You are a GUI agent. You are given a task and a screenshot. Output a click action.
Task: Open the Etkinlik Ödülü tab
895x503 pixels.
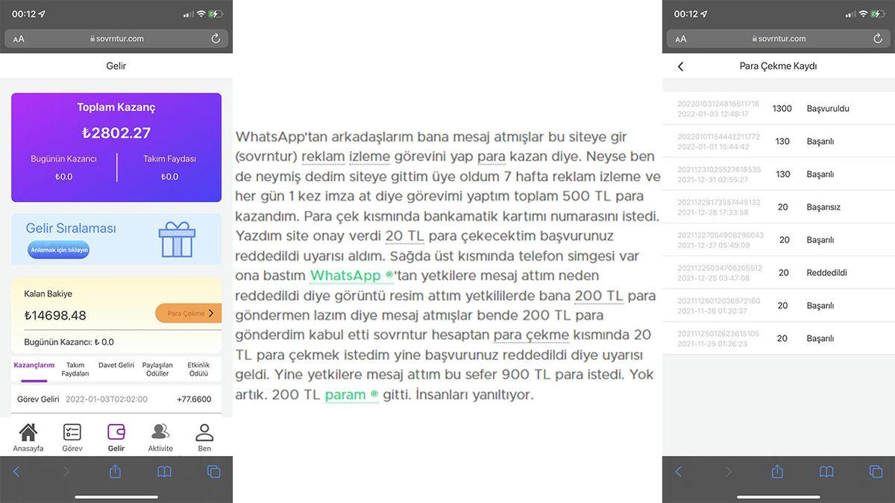(x=199, y=369)
